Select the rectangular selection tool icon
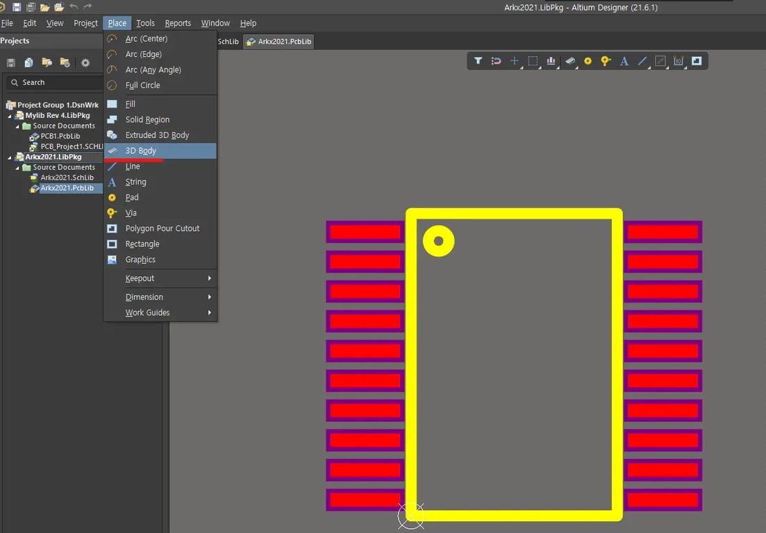This screenshot has height=533, width=766. coord(533,61)
